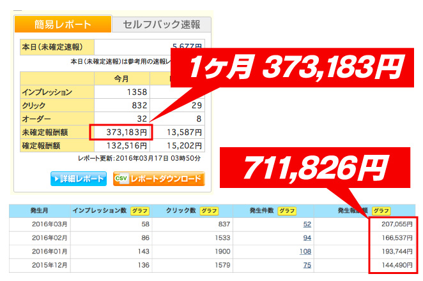Open the graph for インプレッション数

pos(139,210)
